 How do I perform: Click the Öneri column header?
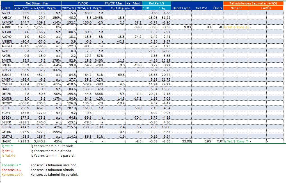[217, 8]
